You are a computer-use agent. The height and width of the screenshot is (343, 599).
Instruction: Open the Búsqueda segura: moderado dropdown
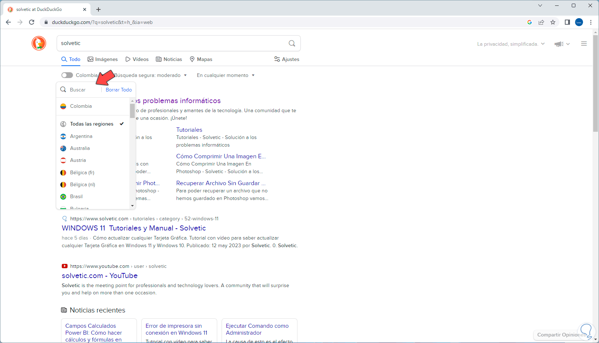[x=150, y=75]
